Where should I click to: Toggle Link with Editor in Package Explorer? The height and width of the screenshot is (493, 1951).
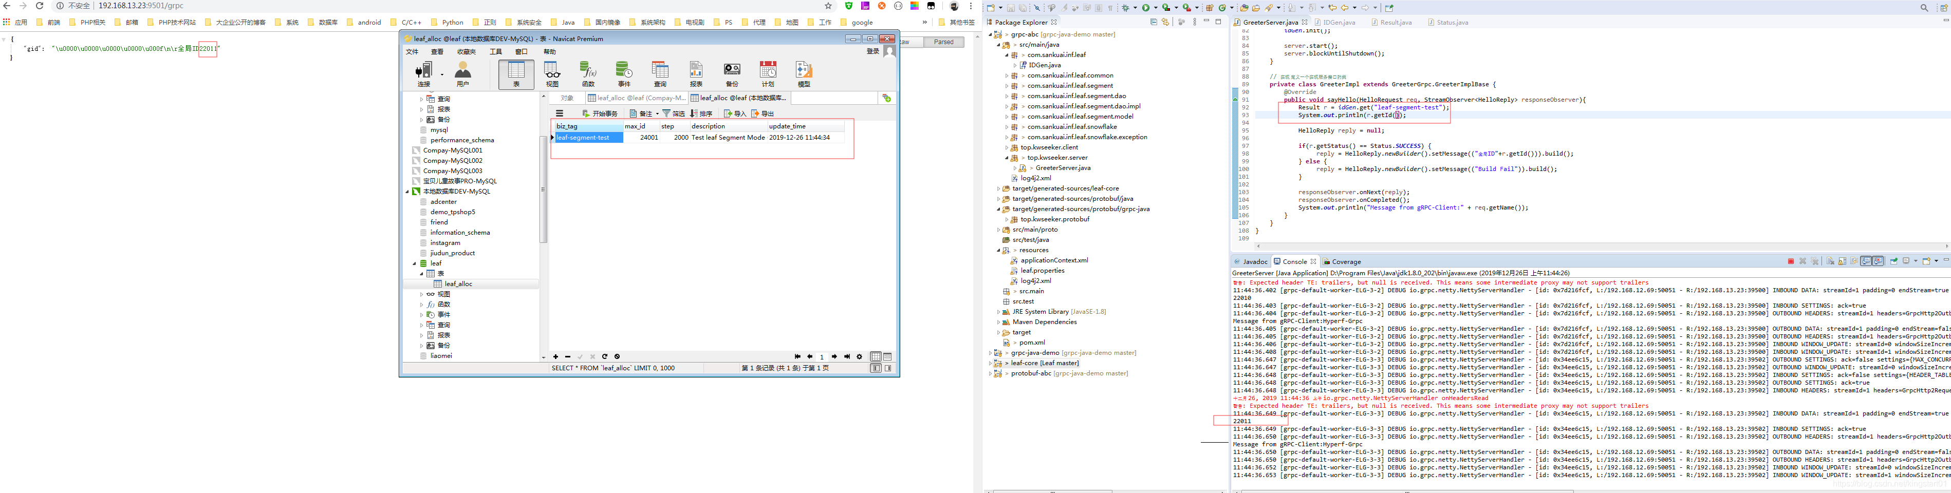[x=1165, y=22]
